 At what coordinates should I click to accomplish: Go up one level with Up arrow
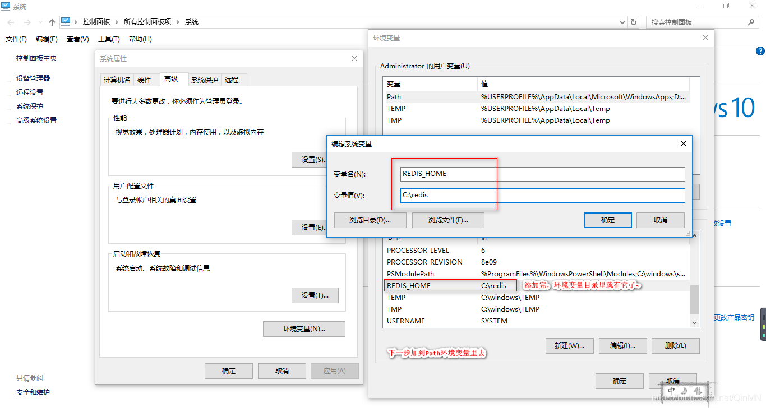[52, 22]
